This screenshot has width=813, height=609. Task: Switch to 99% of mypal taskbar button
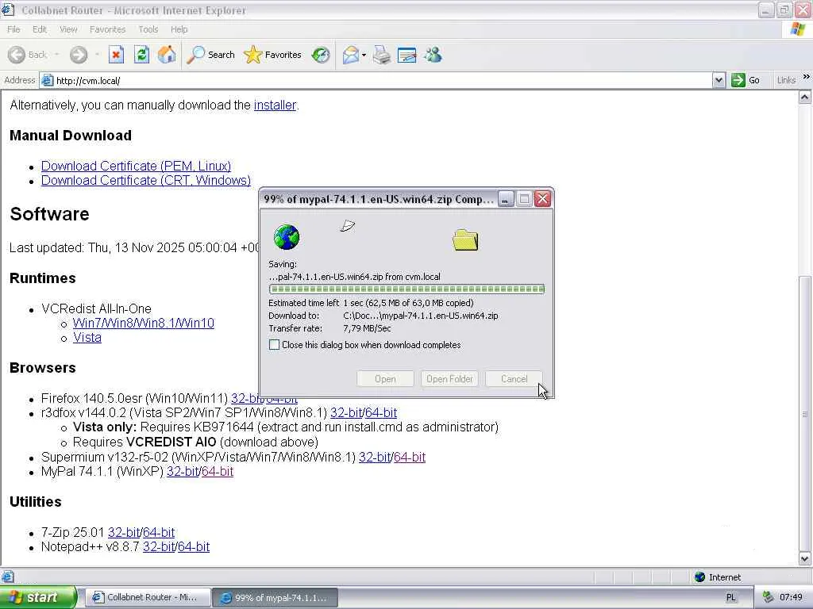coord(275,598)
